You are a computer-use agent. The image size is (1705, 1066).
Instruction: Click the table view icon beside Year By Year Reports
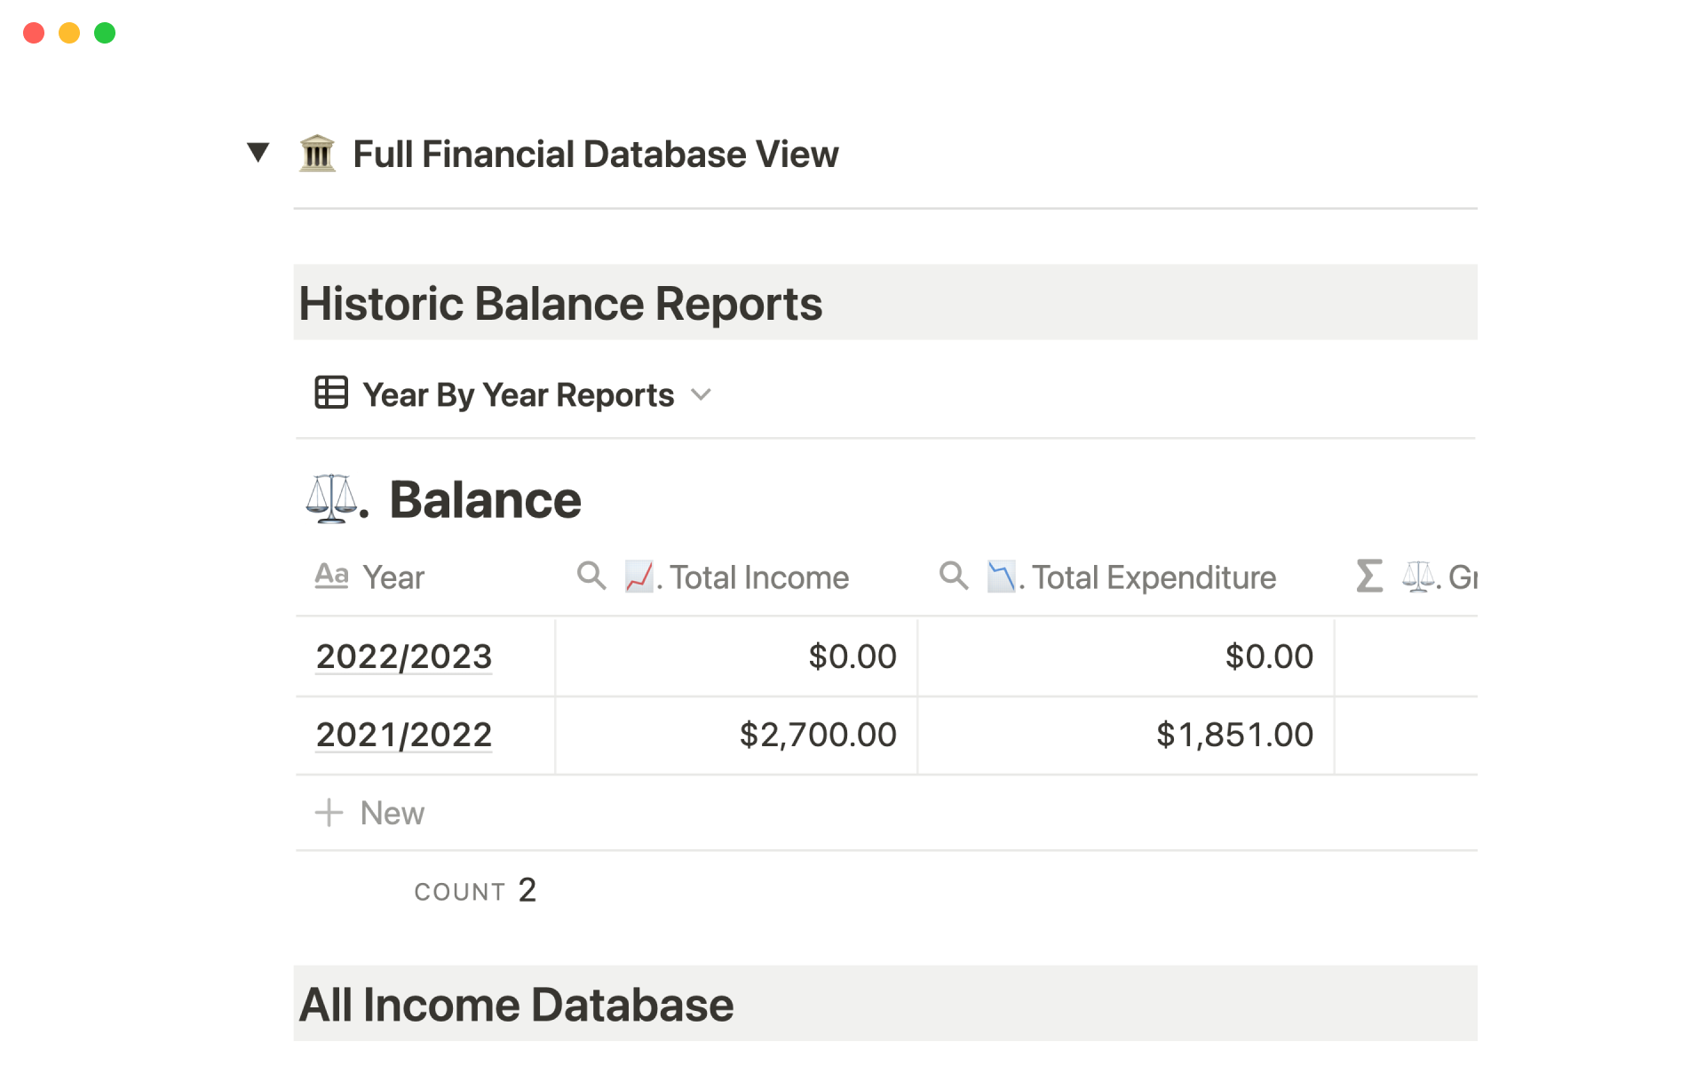click(331, 393)
